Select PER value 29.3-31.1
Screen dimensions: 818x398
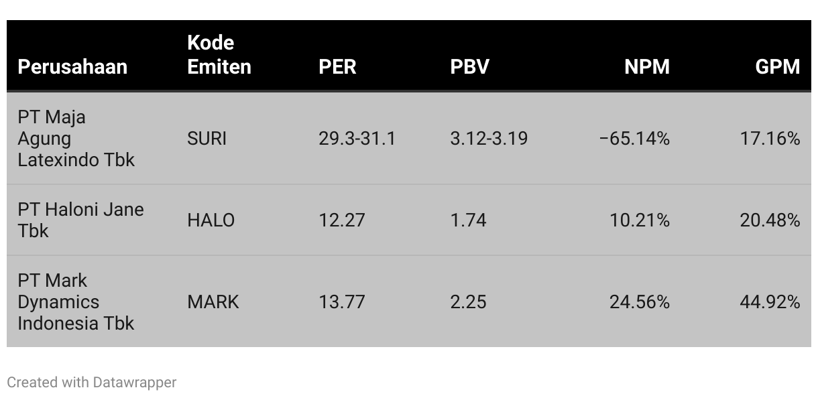(357, 139)
